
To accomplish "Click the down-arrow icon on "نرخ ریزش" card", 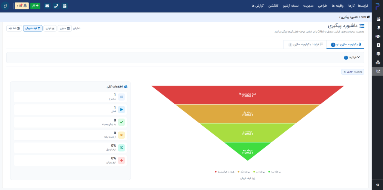I will [122, 160].
